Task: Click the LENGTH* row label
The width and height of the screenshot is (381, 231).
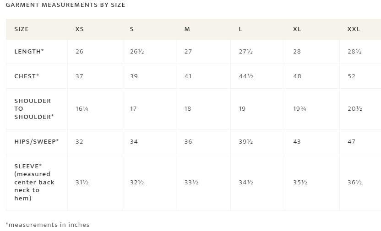Action: (x=29, y=52)
